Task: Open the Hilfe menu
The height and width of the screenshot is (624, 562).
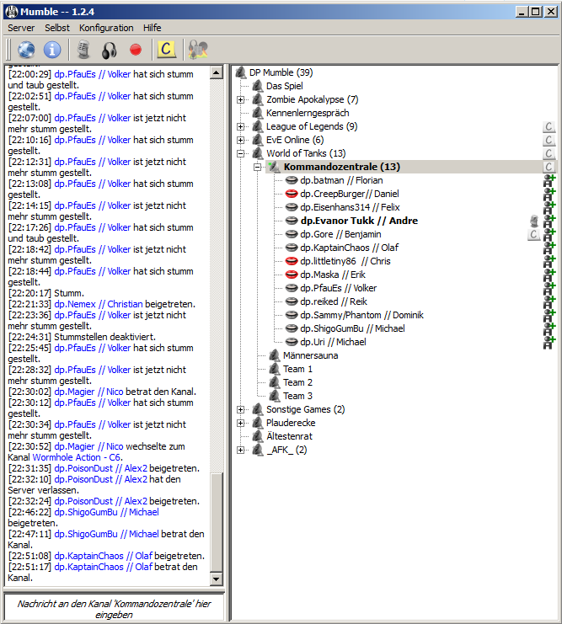Action: [153, 28]
